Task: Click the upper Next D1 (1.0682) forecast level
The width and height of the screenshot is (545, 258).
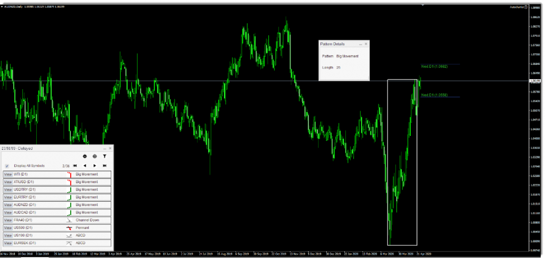Action: coord(434,66)
